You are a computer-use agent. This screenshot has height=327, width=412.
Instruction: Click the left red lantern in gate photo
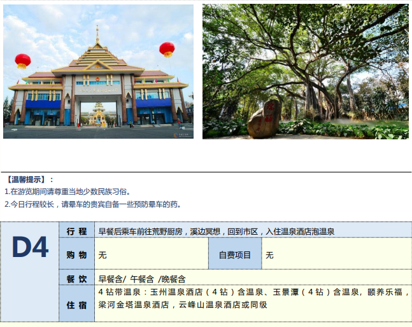[22, 61]
